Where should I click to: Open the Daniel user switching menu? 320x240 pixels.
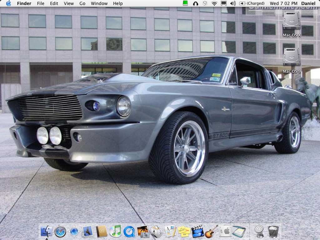tap(308, 3)
